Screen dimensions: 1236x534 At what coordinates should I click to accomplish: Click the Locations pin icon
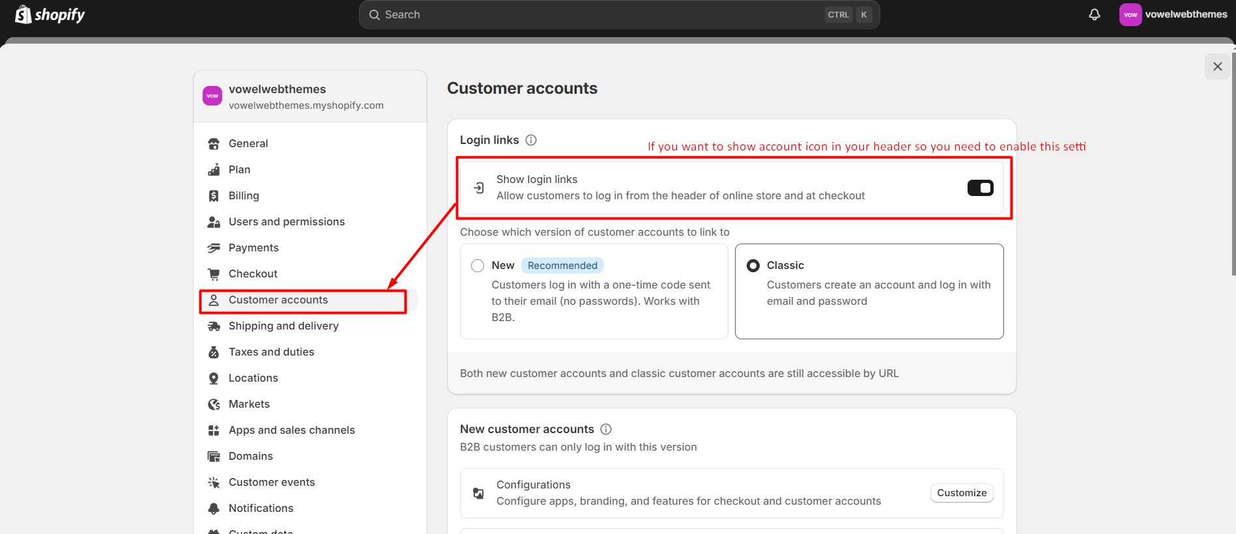(214, 378)
